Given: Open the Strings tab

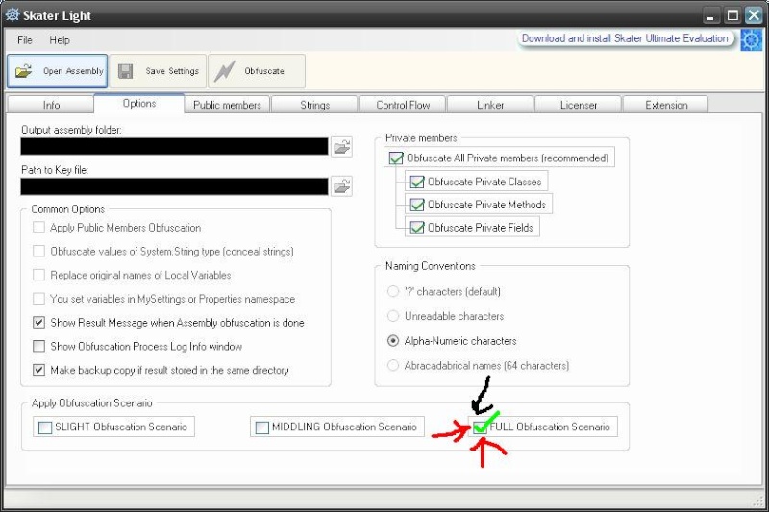Looking at the screenshot, I should 314,105.
